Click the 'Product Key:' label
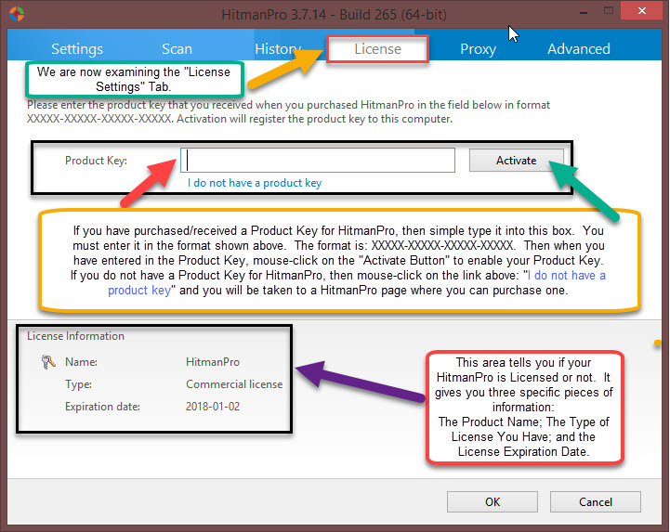Viewport: 670px width, 532px height. [x=96, y=161]
